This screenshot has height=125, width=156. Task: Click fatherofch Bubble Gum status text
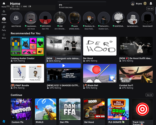tap(104, 29)
